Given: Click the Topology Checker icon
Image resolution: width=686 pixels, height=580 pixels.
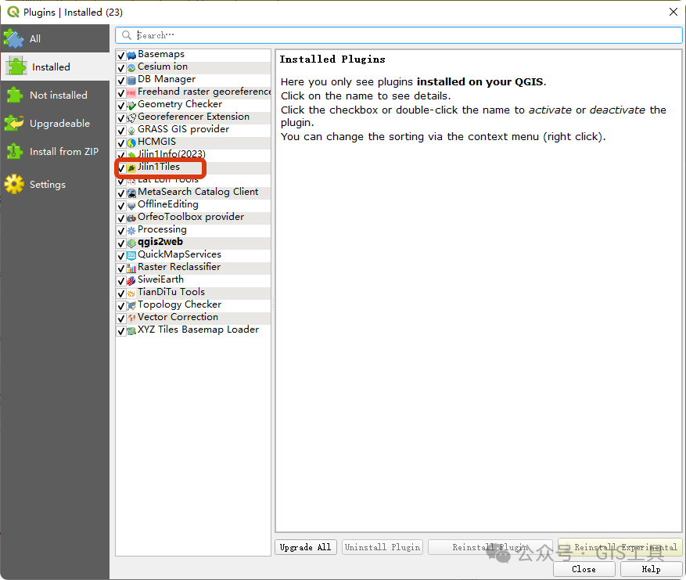Looking at the screenshot, I should (131, 306).
